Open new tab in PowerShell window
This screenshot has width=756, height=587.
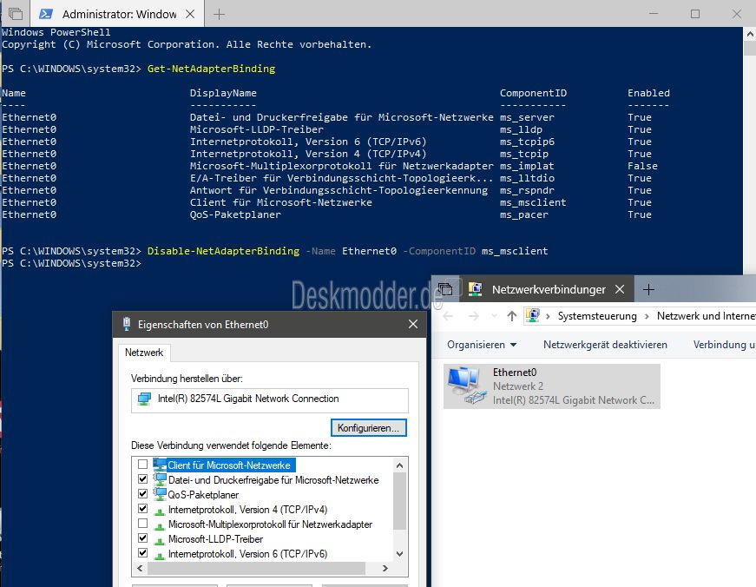tap(219, 15)
